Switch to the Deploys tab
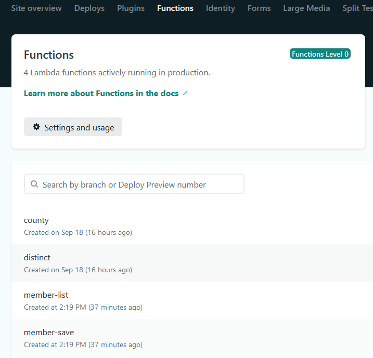The height and width of the screenshot is (358, 373). (x=89, y=8)
